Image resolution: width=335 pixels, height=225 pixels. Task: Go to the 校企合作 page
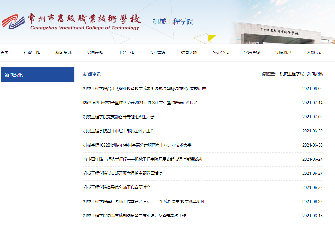(x=220, y=52)
